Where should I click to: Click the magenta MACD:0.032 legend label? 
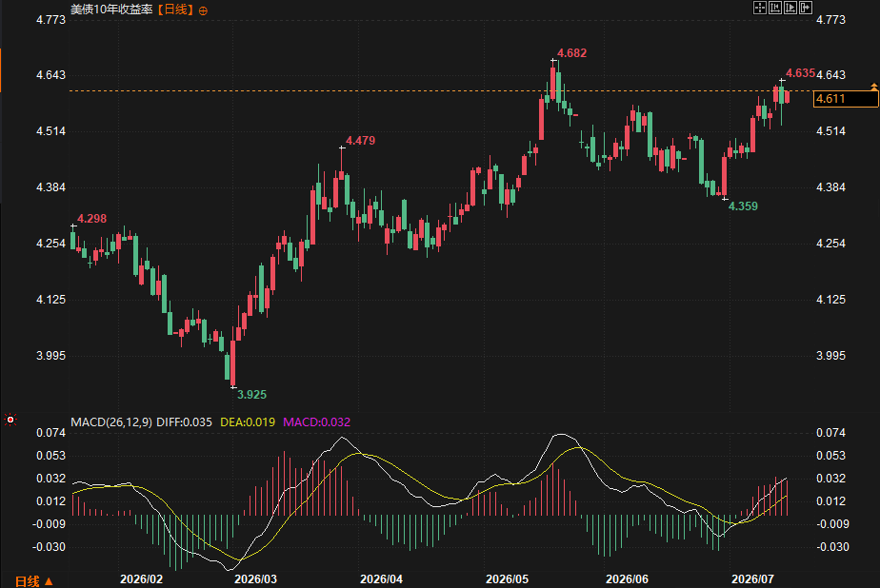point(316,422)
